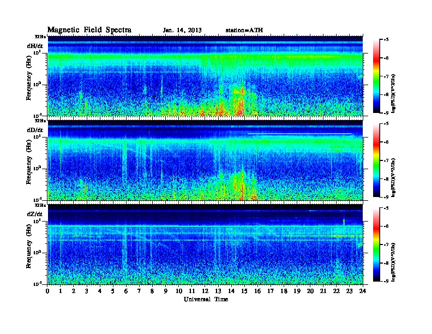Image resolution: width=432 pixels, height=334 pixels.
Task: Click the hour 0 tick label on the time axis
Action: pos(47,291)
